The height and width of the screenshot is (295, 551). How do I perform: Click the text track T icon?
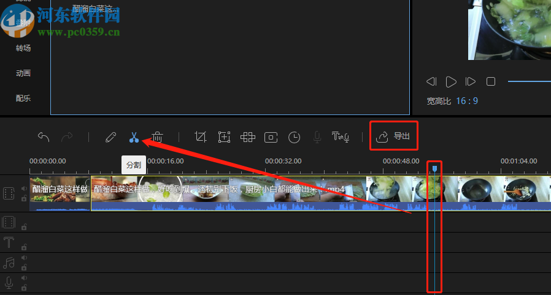[x=9, y=242]
